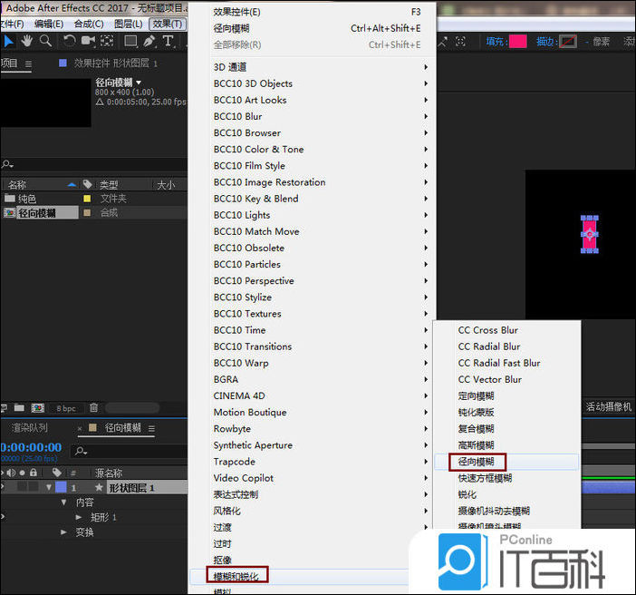Click yellow label of 纯色 folder
This screenshot has height=595, width=636.
pyautogui.click(x=87, y=199)
